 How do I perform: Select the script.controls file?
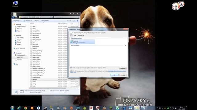click(x=36, y=77)
